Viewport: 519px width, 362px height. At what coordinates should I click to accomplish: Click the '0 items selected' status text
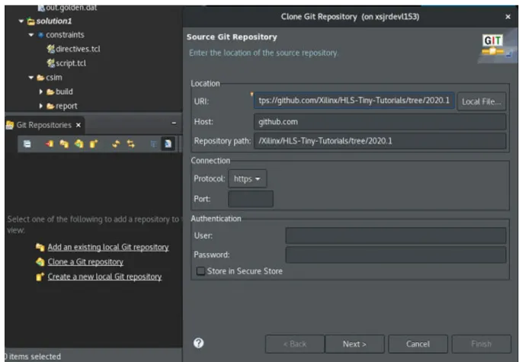(33, 357)
